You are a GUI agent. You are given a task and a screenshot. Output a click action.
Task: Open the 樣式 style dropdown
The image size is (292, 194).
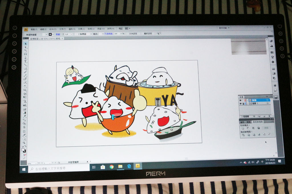103,34
